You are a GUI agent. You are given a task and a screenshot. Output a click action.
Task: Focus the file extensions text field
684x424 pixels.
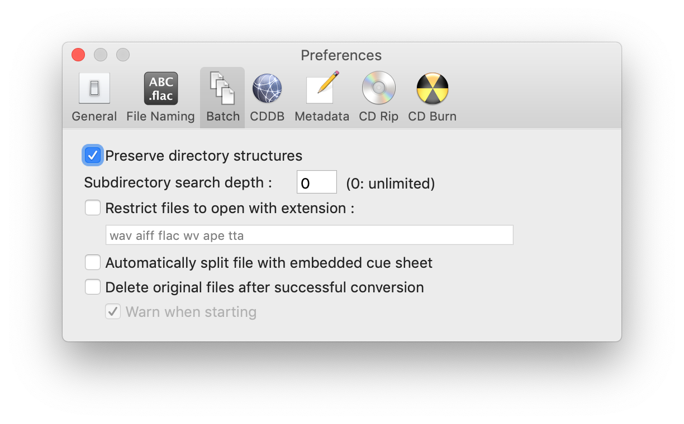[x=309, y=235]
